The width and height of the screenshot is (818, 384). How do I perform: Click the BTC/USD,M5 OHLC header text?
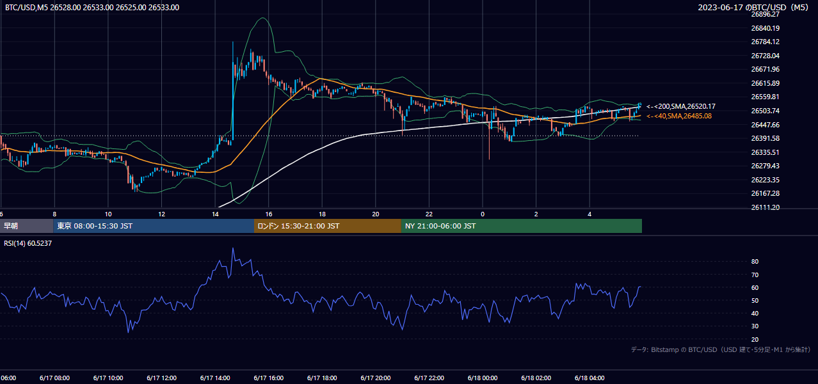click(x=92, y=8)
